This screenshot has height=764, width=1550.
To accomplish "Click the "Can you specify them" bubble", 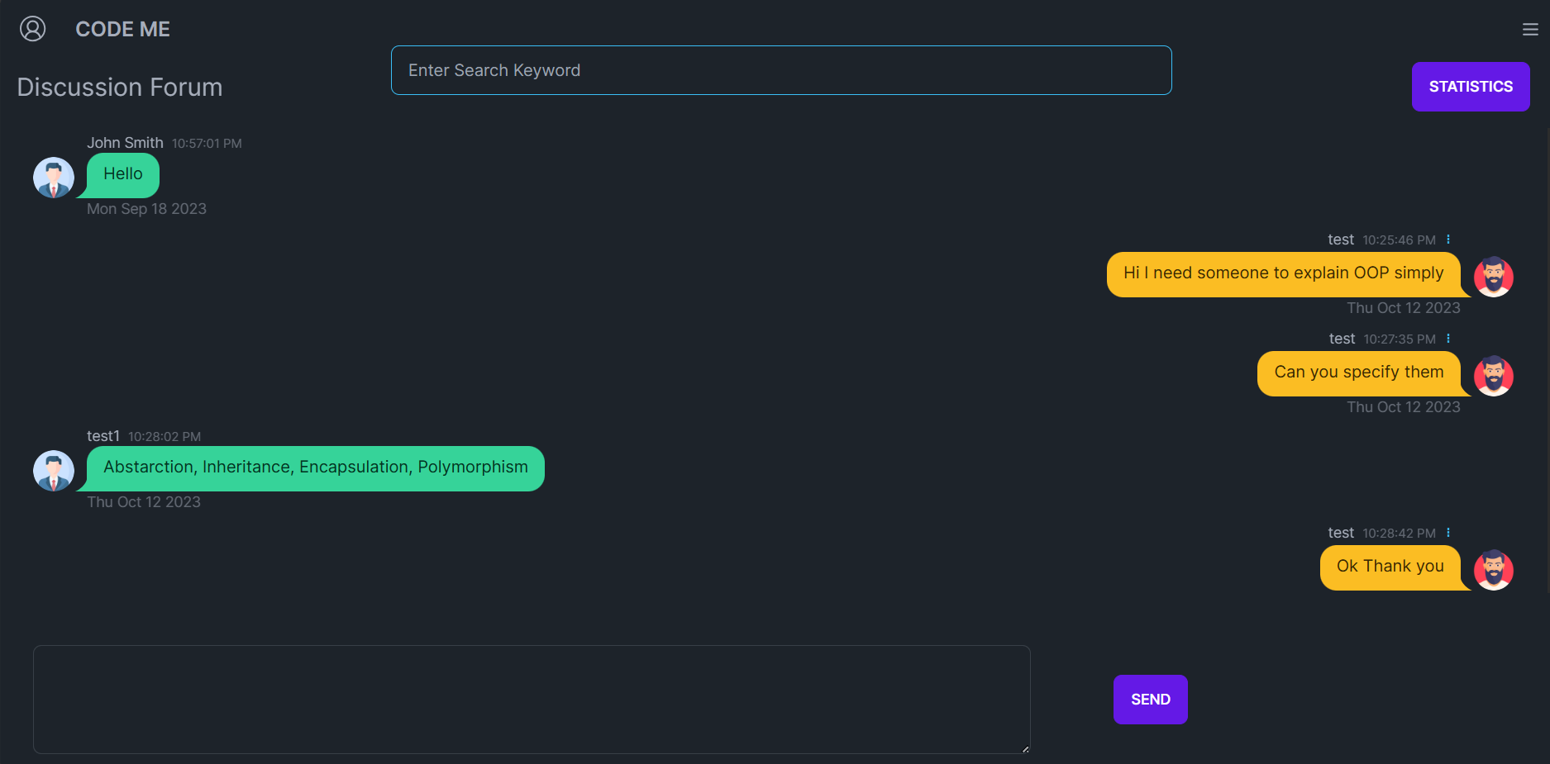I will (1358, 373).
